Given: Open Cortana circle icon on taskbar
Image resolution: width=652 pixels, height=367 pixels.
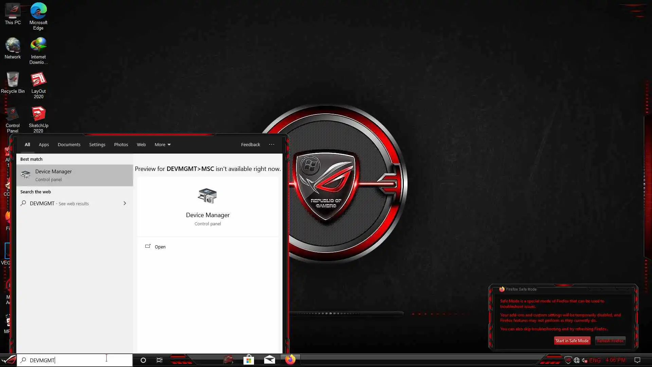Looking at the screenshot, I should tap(143, 360).
